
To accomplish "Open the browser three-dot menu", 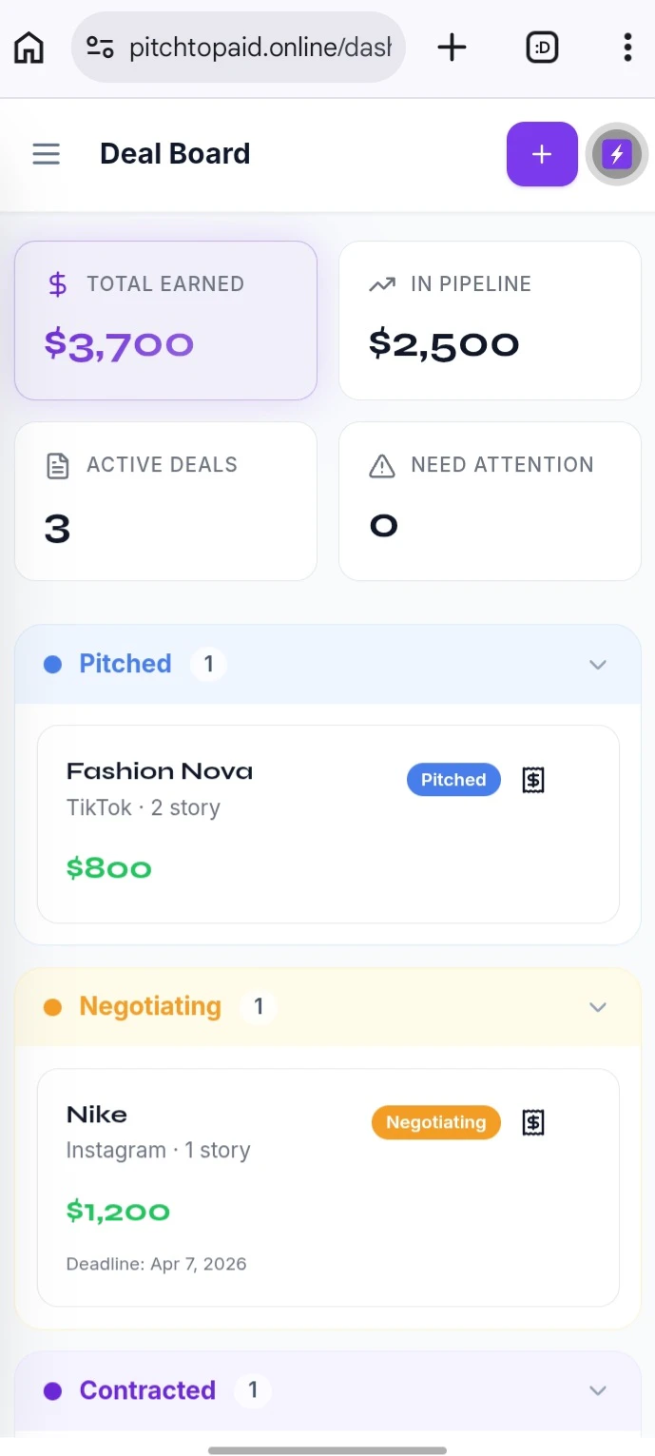I will [627, 48].
